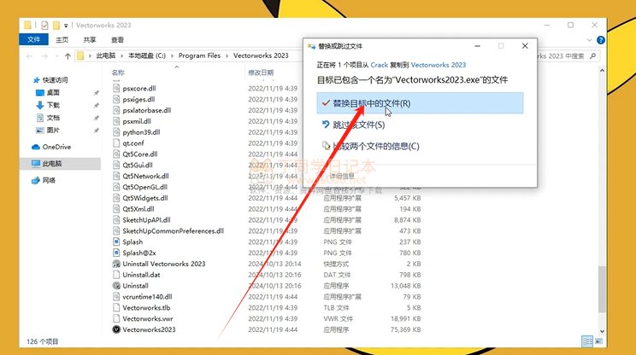Click 本地磁盘 (C:) in the address path
Image resolution: width=636 pixels, height=355 pixels.
pos(147,55)
